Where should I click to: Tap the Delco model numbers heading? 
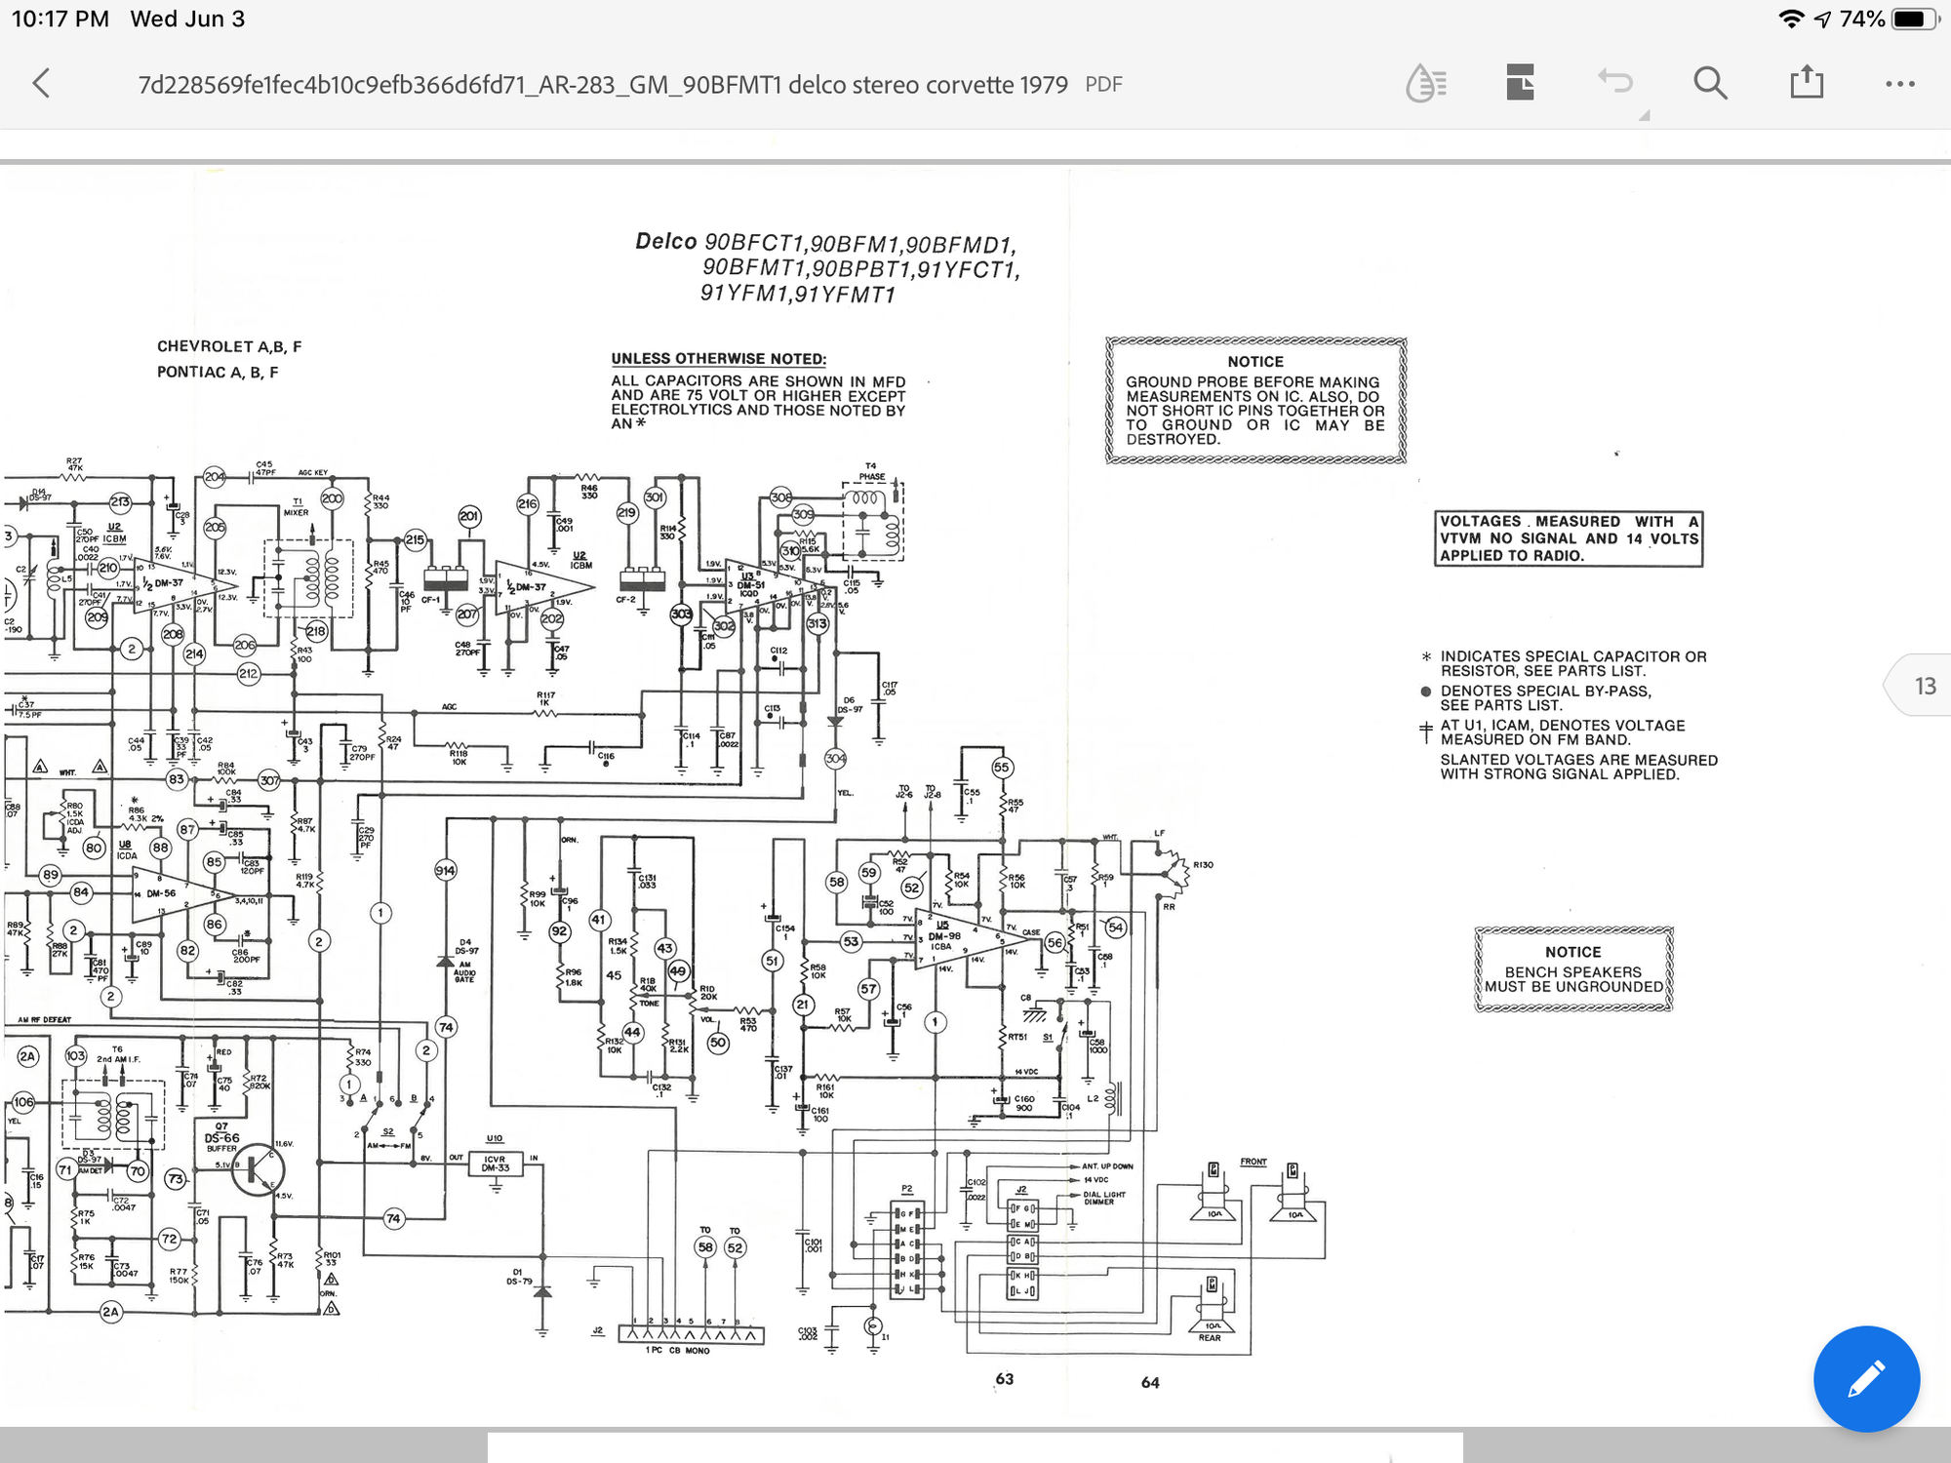pyautogui.click(x=827, y=267)
